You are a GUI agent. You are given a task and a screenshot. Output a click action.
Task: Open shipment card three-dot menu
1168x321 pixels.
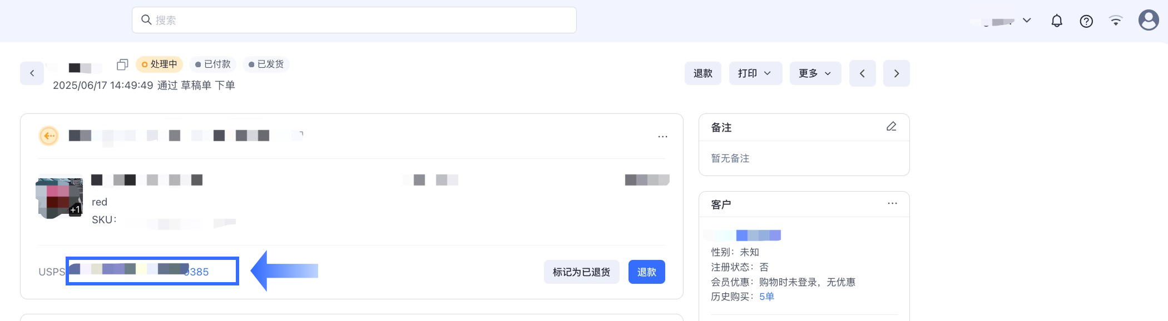662,137
